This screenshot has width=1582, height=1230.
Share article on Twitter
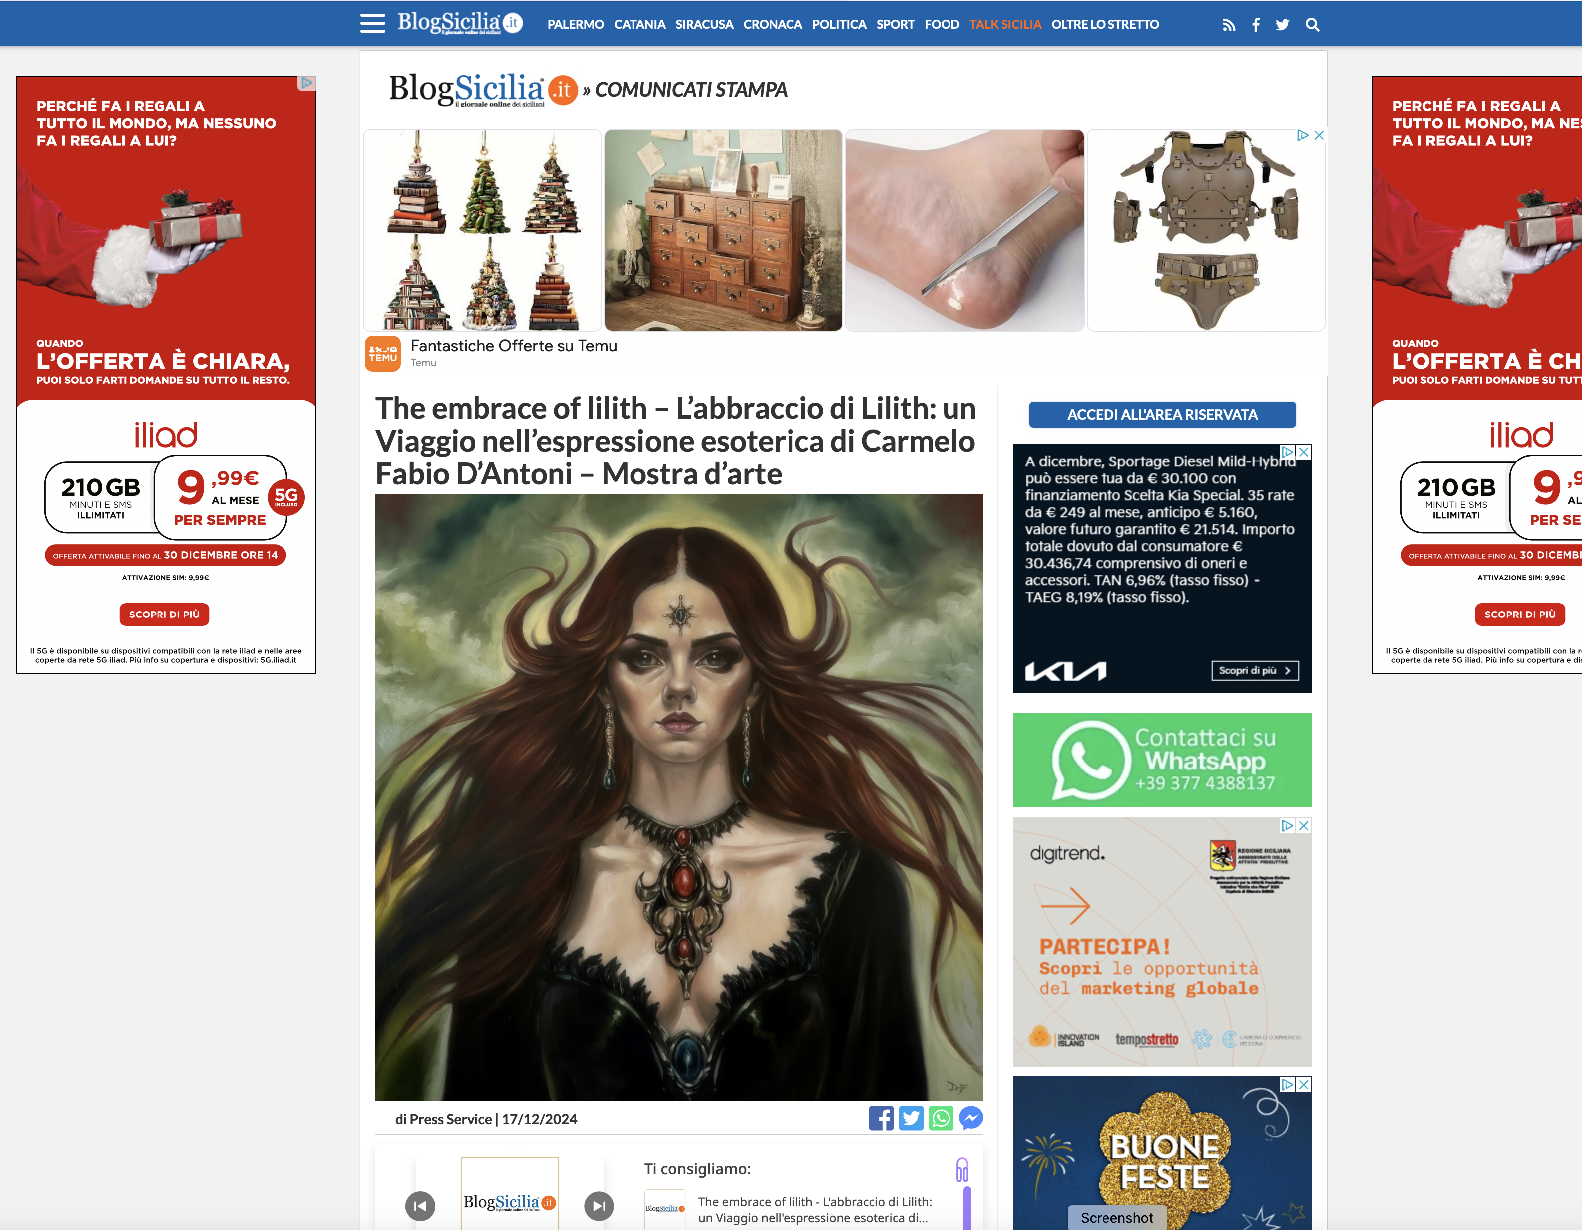click(x=911, y=1118)
